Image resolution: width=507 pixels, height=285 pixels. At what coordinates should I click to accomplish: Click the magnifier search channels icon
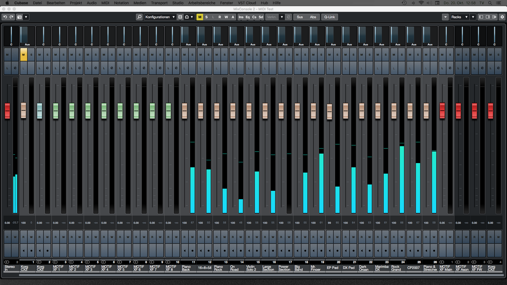point(139,17)
